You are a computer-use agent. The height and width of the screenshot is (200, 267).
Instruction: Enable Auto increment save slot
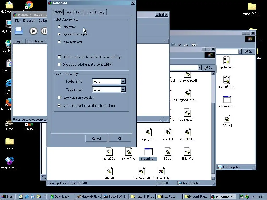[x=59, y=98]
